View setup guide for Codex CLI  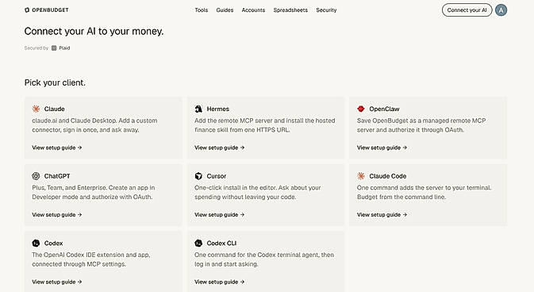(x=219, y=282)
